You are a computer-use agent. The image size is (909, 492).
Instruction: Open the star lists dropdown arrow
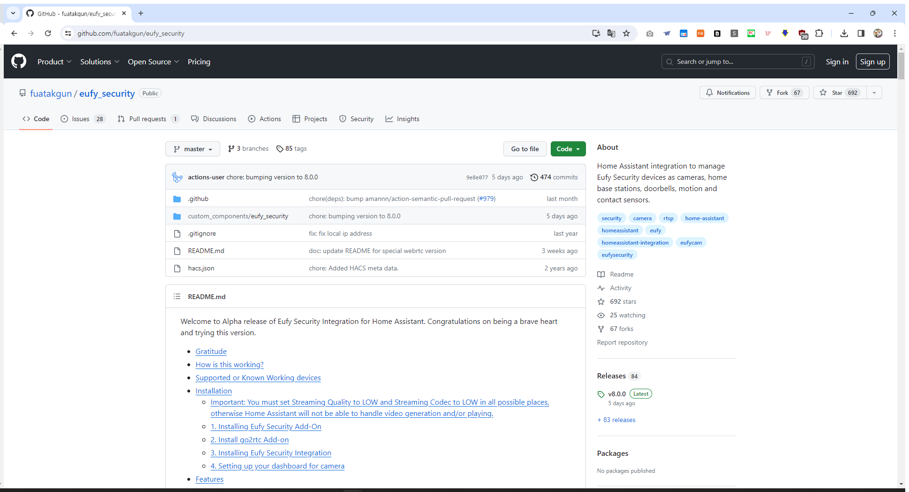(x=874, y=92)
